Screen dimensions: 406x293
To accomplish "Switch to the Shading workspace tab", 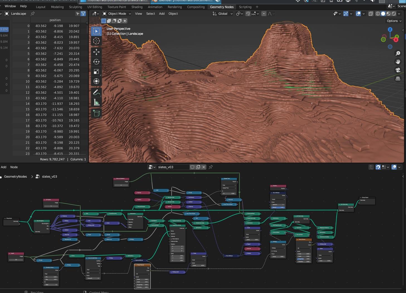I will click(x=137, y=7).
